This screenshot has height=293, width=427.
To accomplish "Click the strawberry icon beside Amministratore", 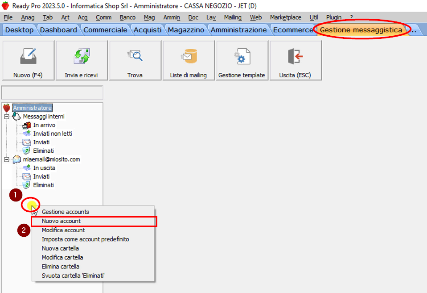I will [7, 108].
